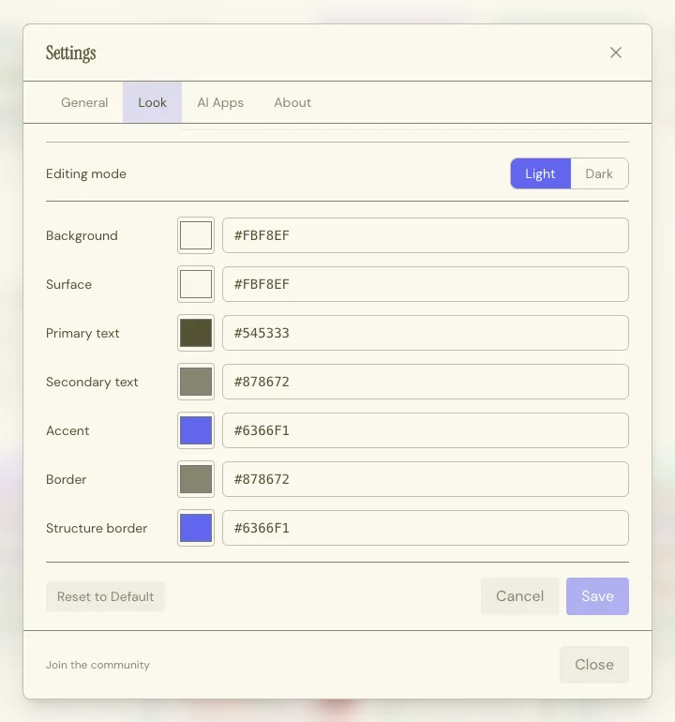Click the Reset to Default button
The width and height of the screenshot is (675, 722).
coord(105,596)
